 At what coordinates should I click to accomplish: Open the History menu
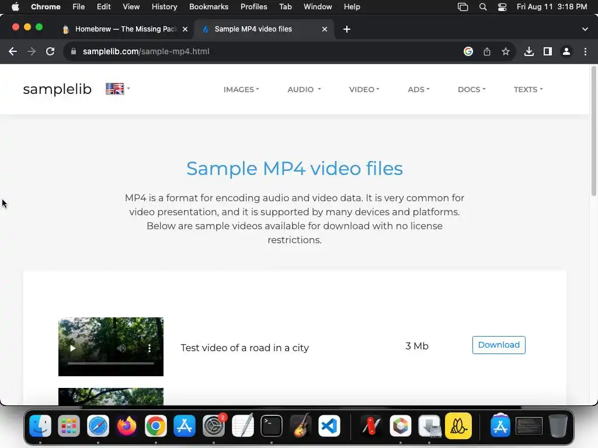tap(164, 6)
